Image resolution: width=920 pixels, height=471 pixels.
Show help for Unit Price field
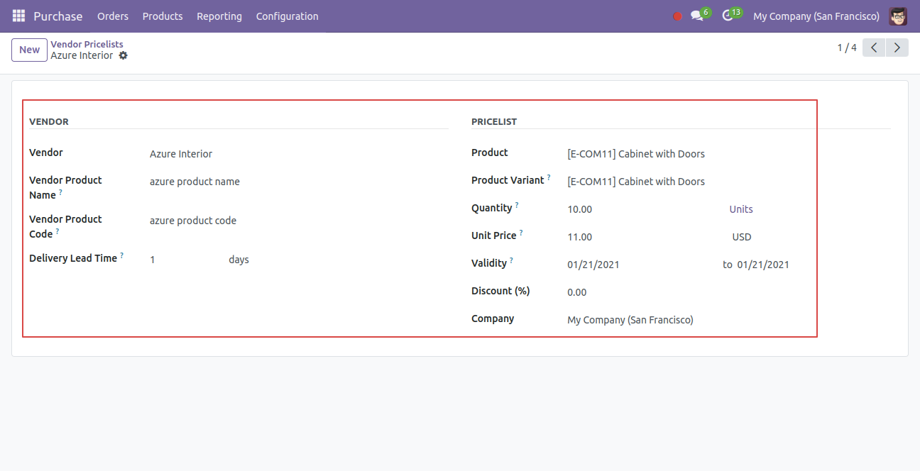pyautogui.click(x=521, y=233)
